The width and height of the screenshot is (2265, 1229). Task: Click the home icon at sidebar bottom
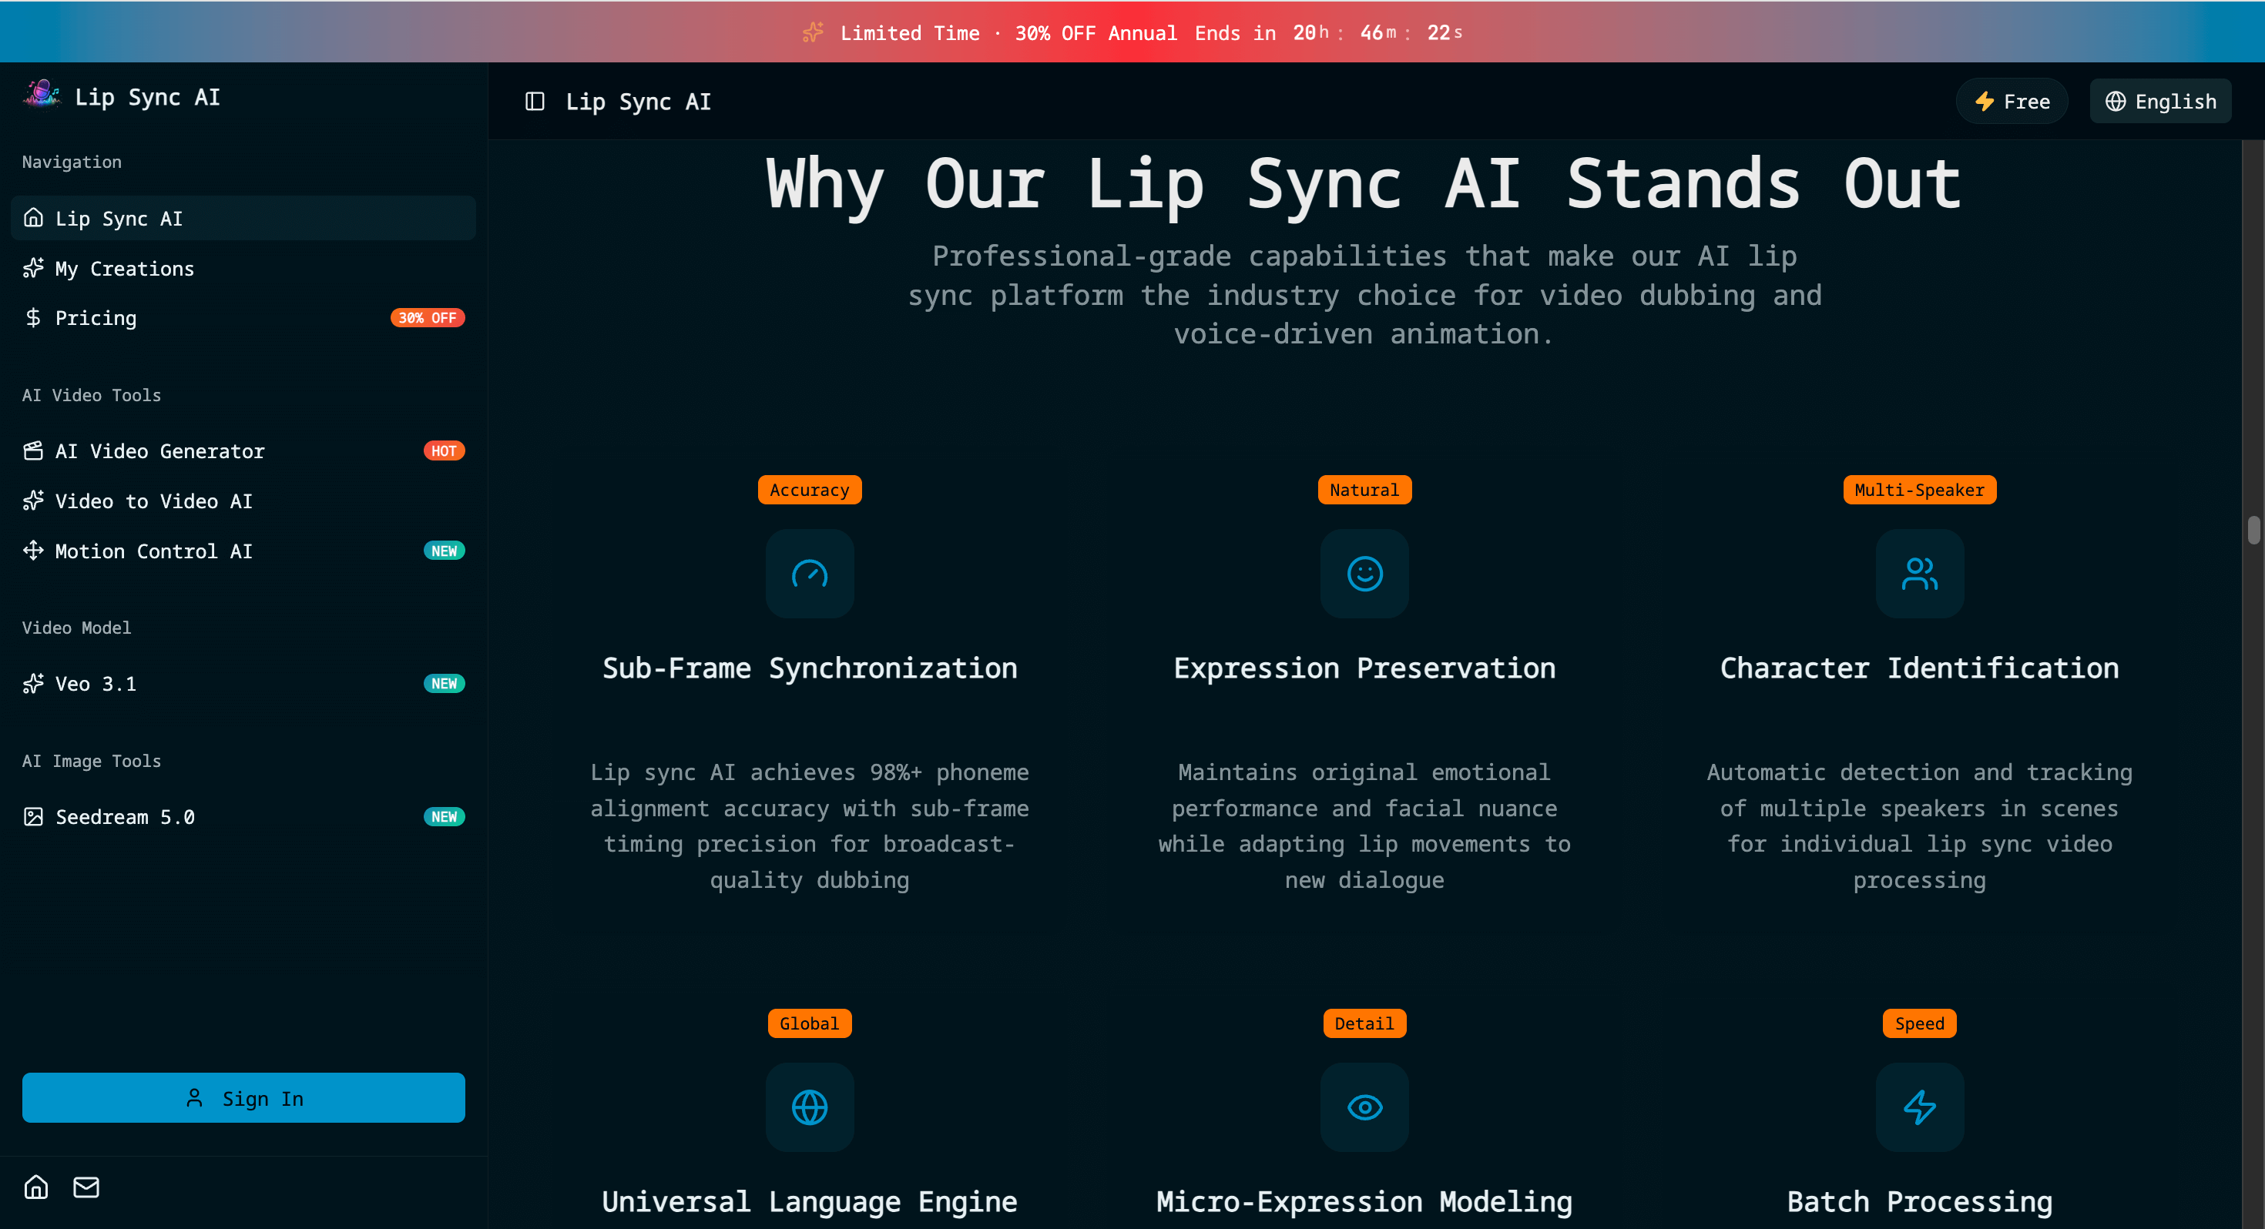[x=36, y=1187]
